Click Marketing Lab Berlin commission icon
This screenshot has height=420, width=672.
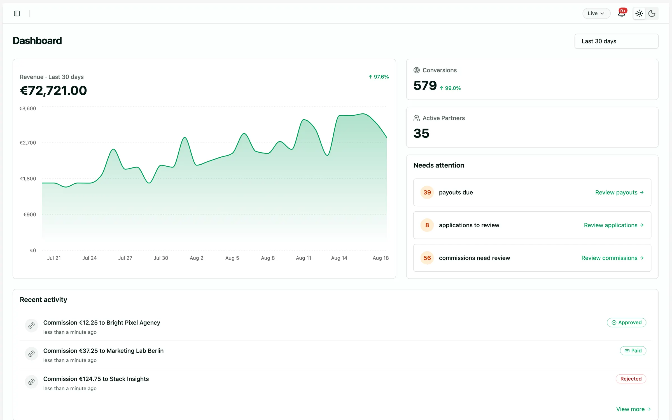tap(31, 354)
